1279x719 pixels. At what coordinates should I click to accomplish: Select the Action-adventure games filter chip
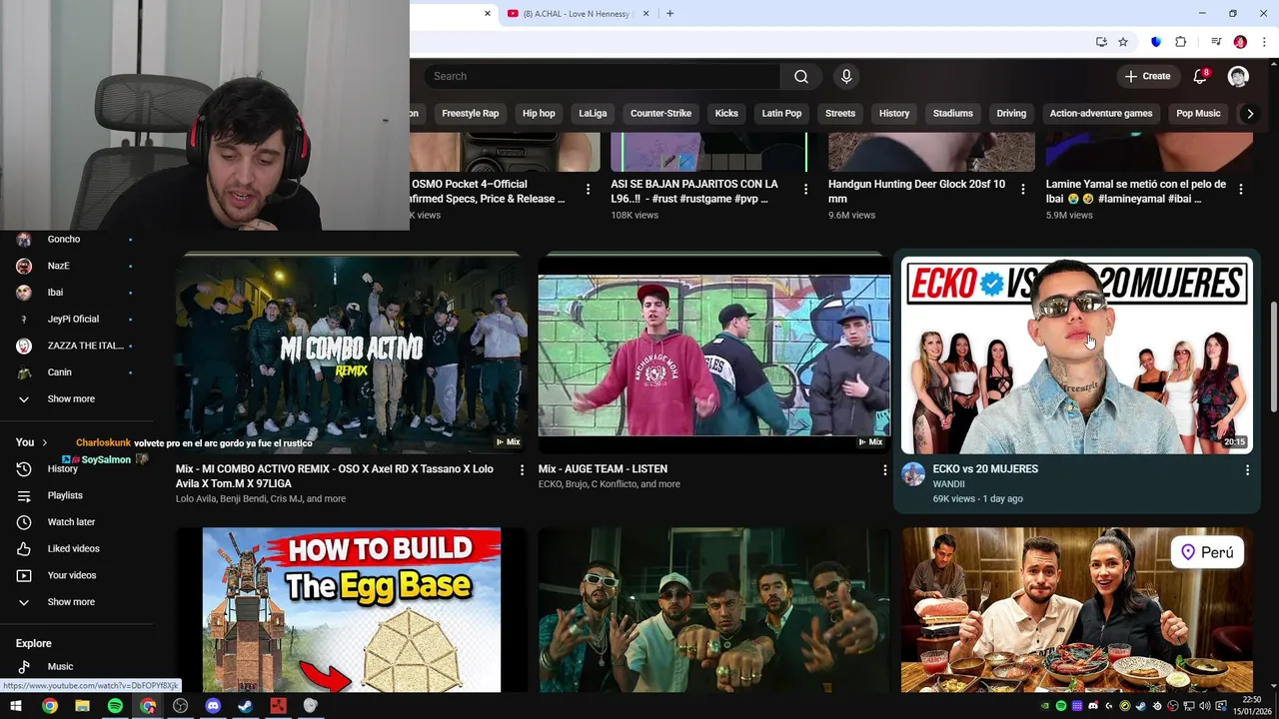click(1101, 113)
